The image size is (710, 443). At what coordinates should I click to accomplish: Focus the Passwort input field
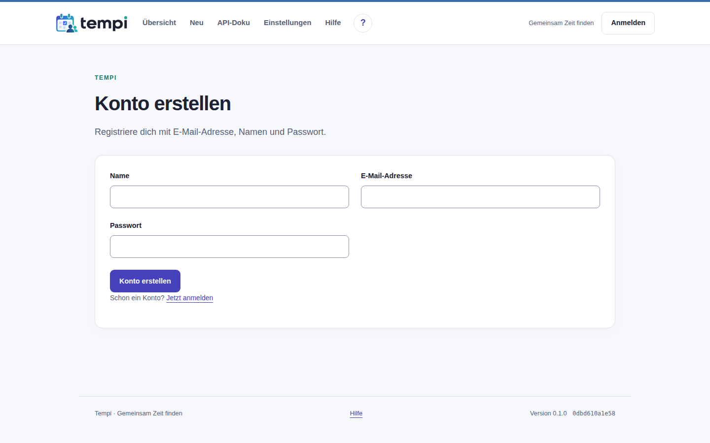[x=229, y=247]
